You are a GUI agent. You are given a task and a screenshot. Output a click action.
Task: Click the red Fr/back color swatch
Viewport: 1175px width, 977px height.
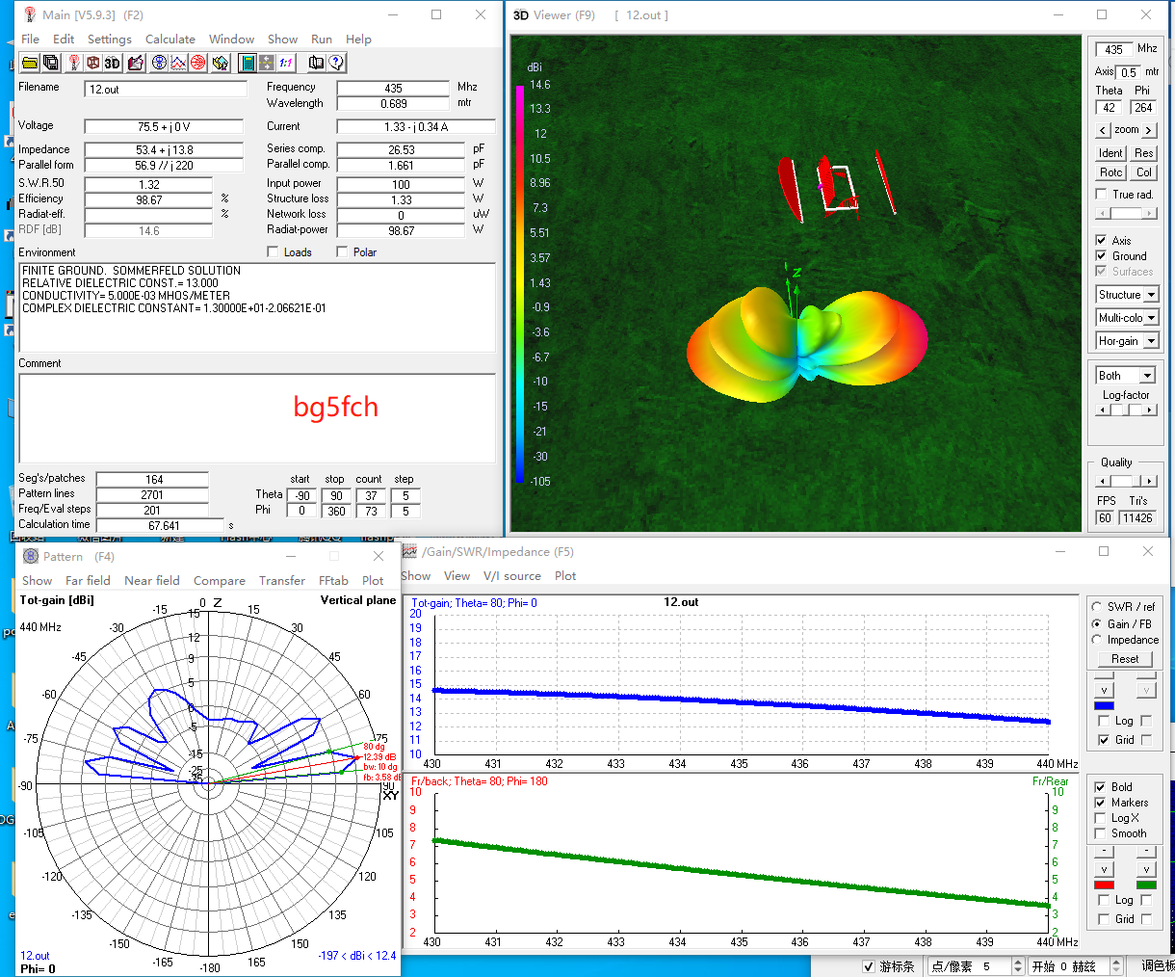[1104, 885]
